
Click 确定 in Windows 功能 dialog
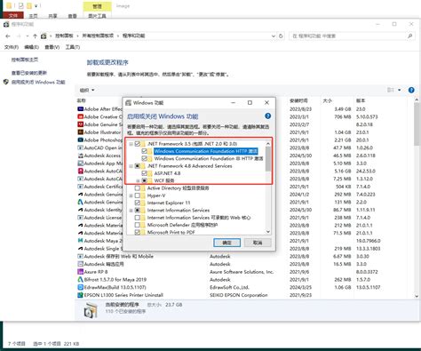point(227,243)
